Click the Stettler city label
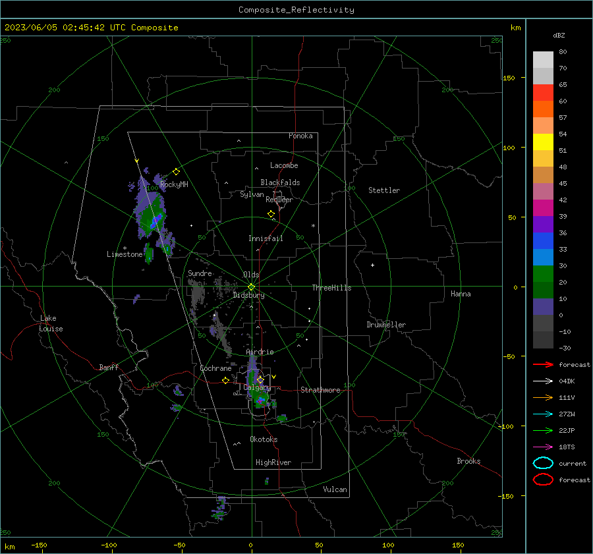This screenshot has width=593, height=554. click(x=384, y=190)
